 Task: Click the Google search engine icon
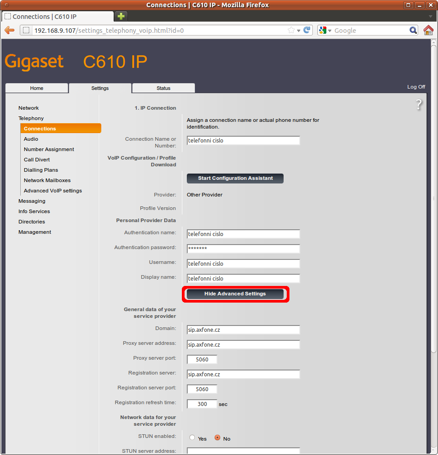(322, 30)
